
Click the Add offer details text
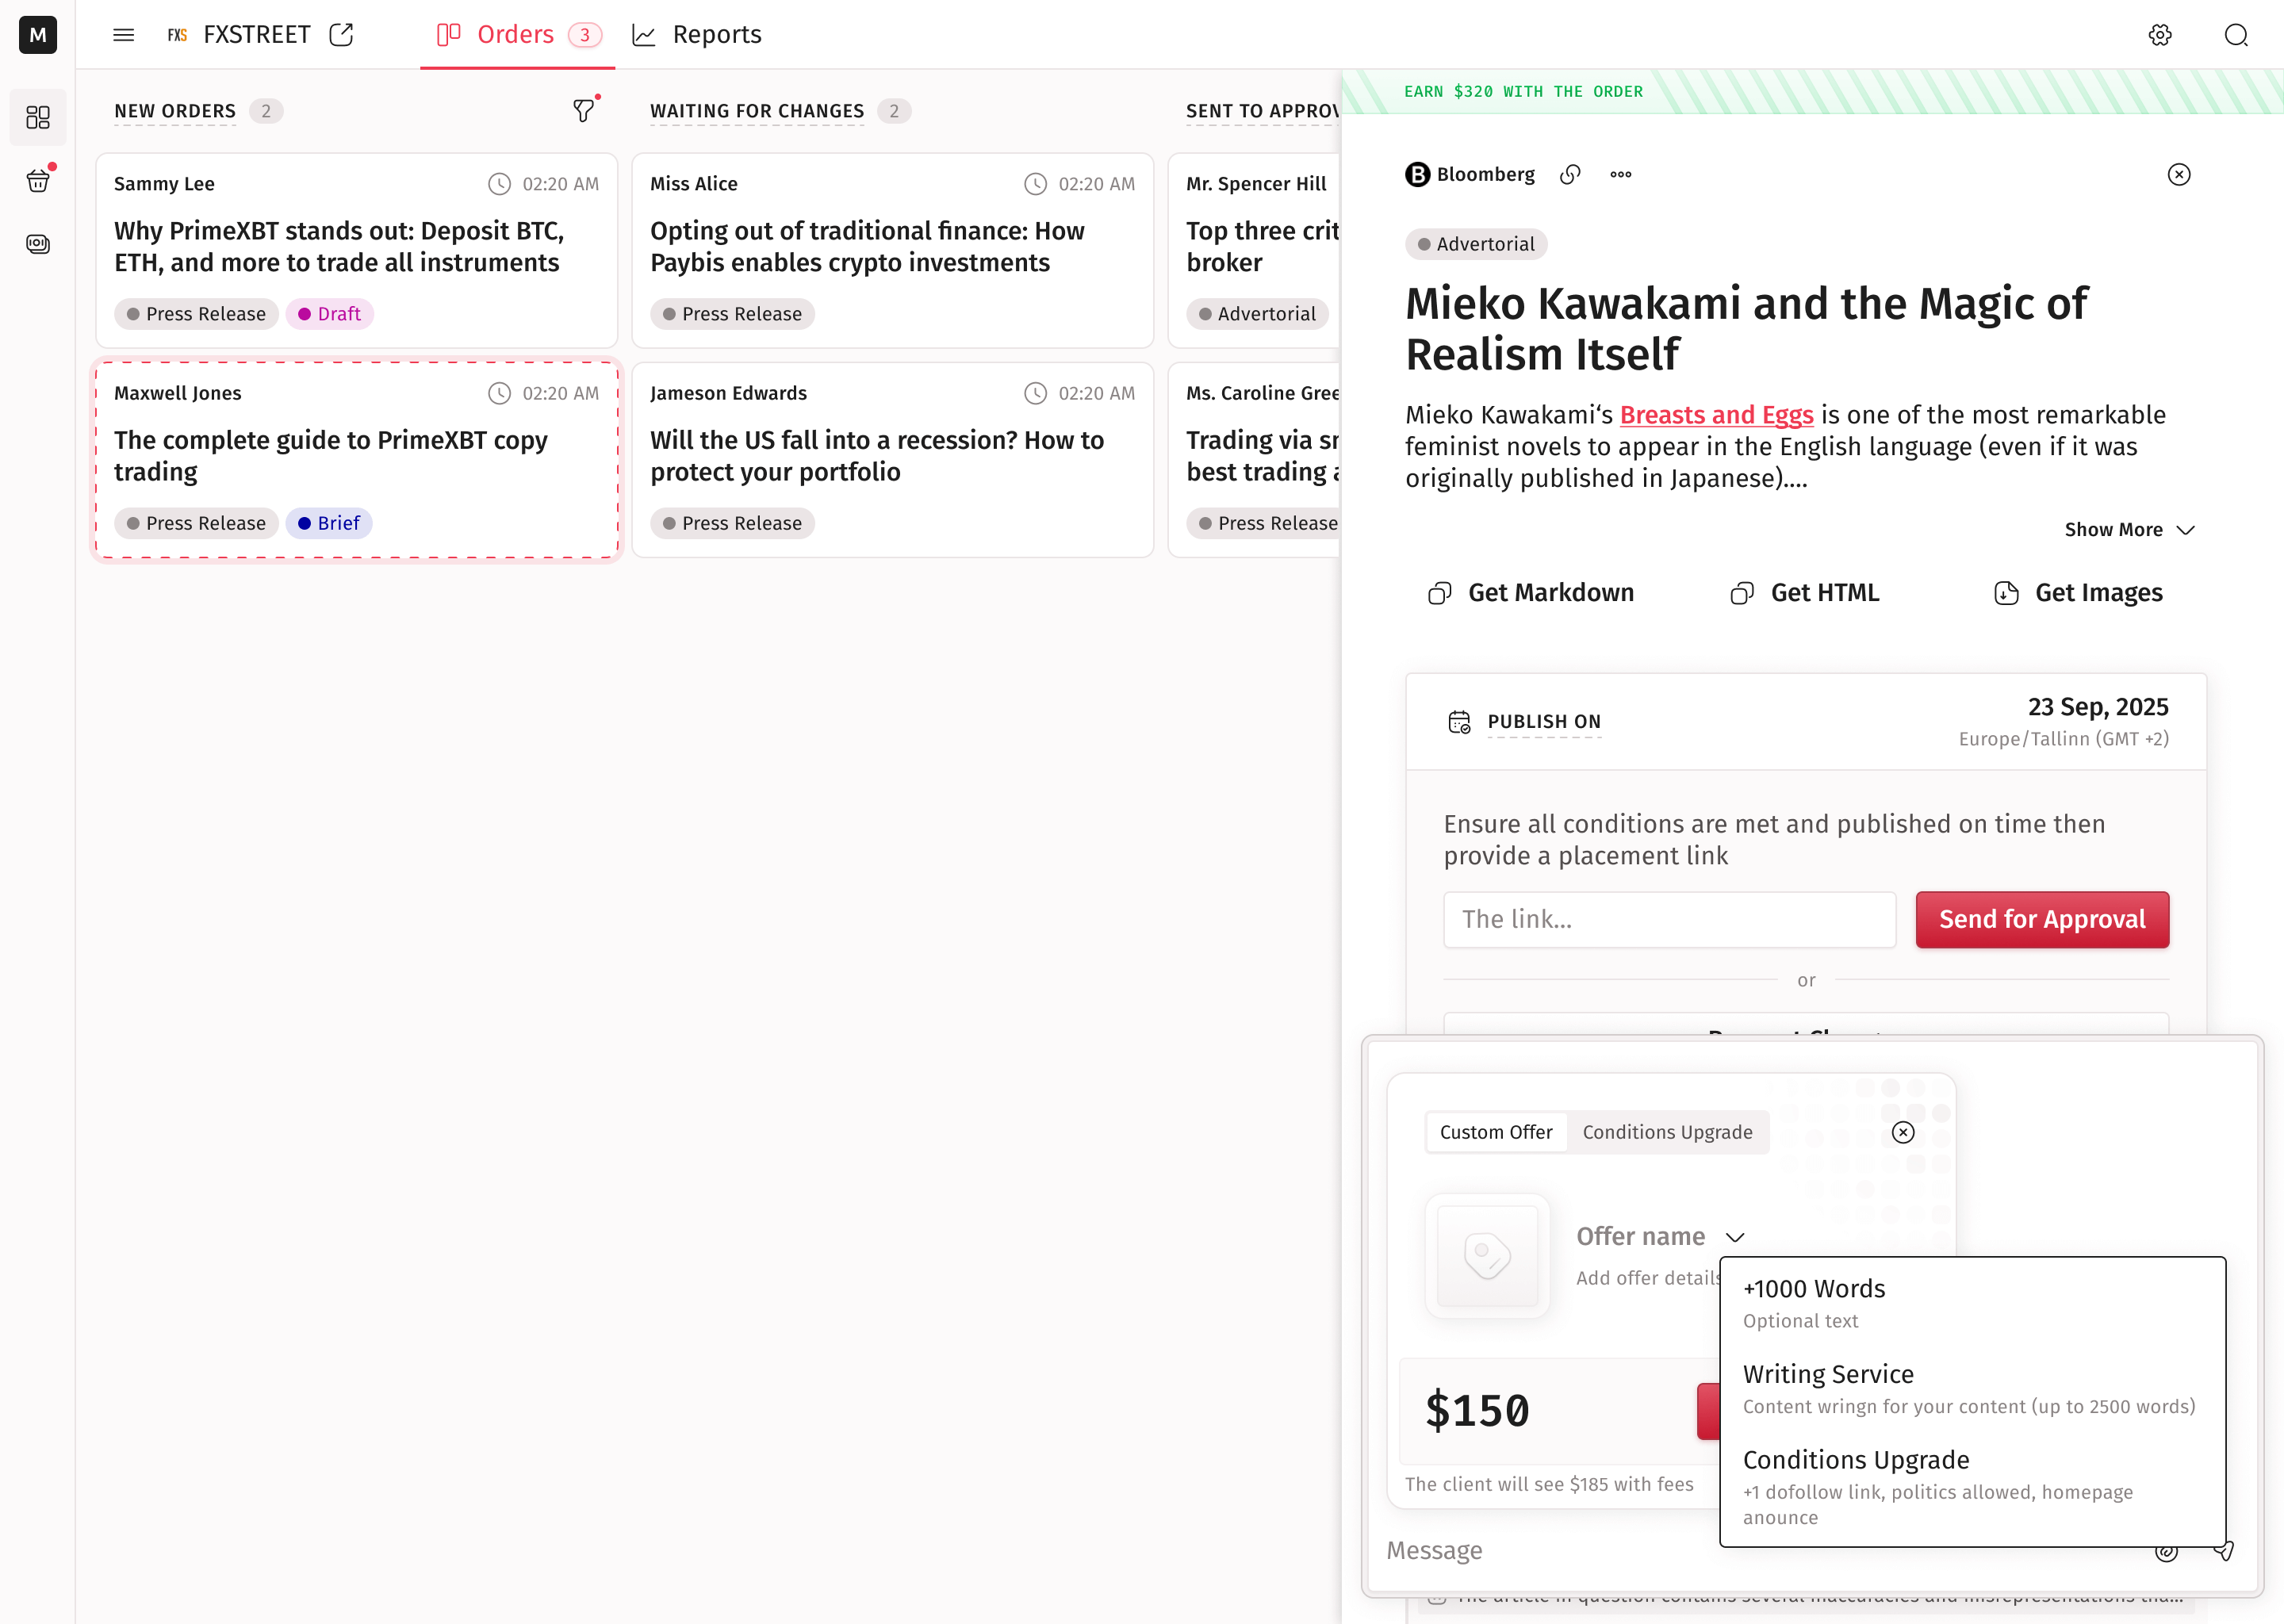pos(1648,1278)
